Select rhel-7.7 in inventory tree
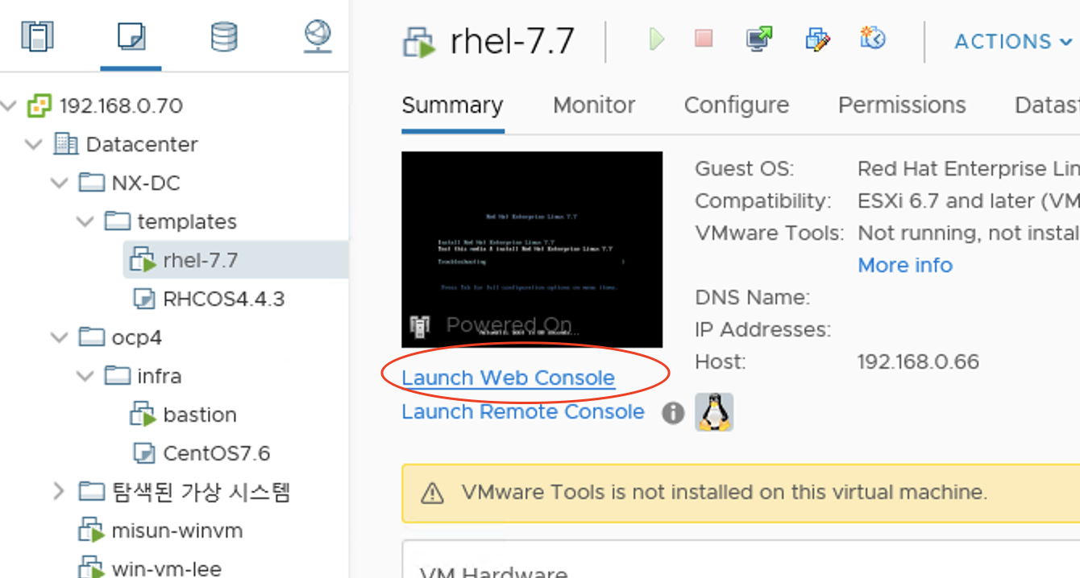This screenshot has height=578, width=1080. click(x=200, y=260)
